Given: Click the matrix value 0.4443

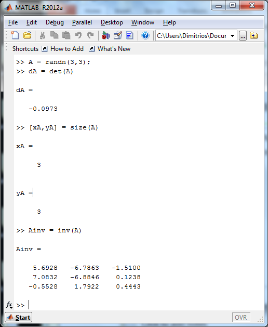Looking at the screenshot, I should (128, 286).
